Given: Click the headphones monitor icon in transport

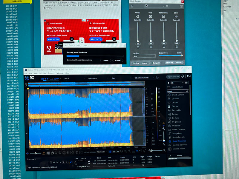Looking at the screenshot, I should [x=51, y=162].
